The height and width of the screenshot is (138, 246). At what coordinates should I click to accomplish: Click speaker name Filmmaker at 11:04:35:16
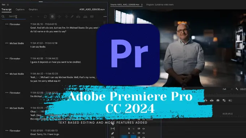(15, 24)
